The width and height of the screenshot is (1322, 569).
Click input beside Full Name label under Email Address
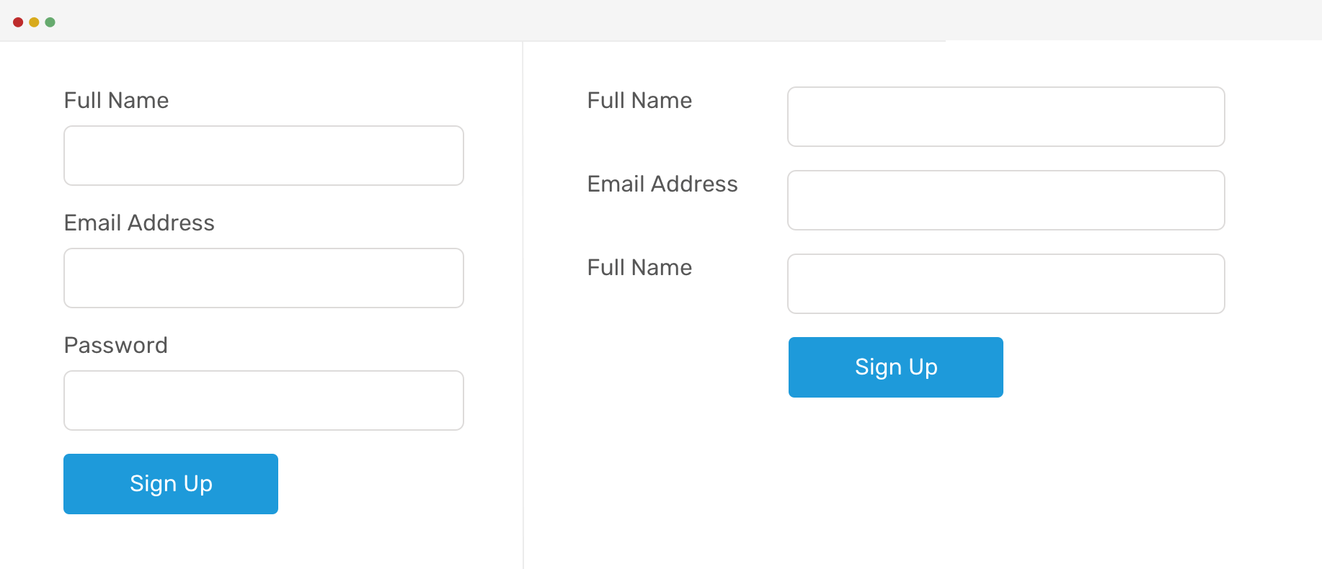(1006, 284)
